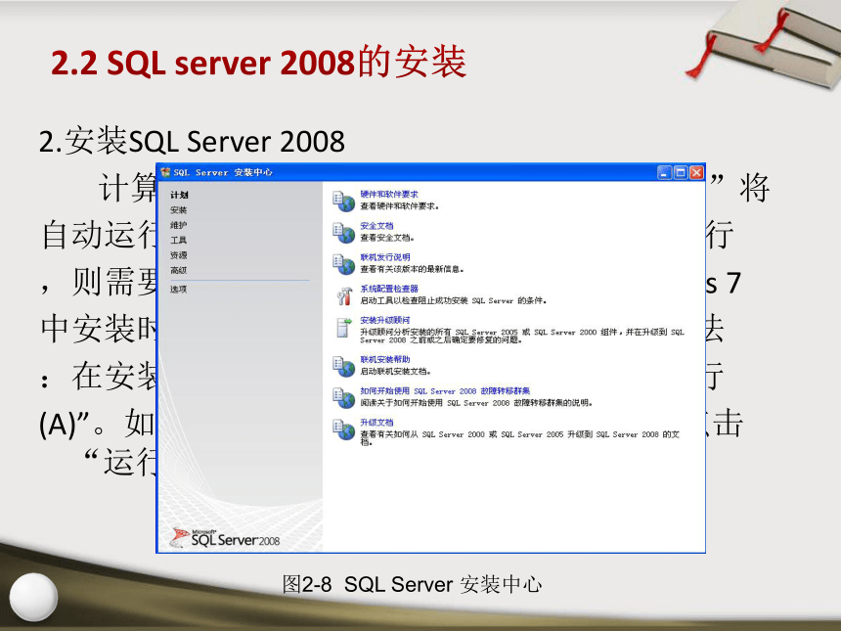Click the icon beside 升级文档
The height and width of the screenshot is (631, 841).
coord(343,429)
